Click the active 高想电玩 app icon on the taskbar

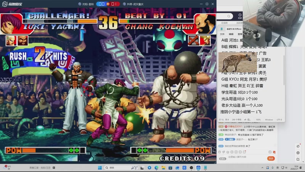pyautogui.click(x=198, y=168)
